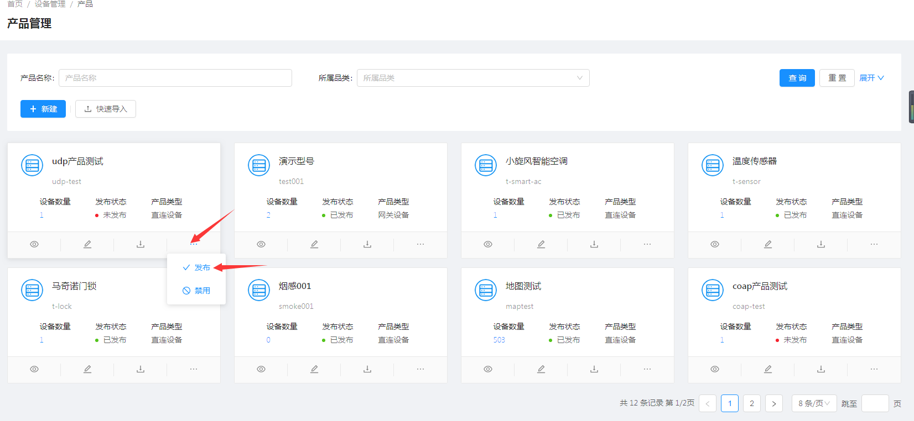
Task: Click product icon of 温度传感器
Action: click(713, 165)
